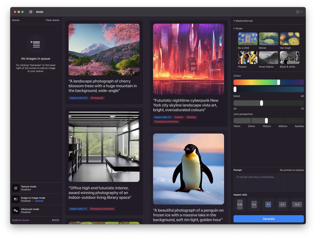This screenshot has width=316, height=238.
Task: Click the Lens perspective slider handle
Action: click(266, 121)
